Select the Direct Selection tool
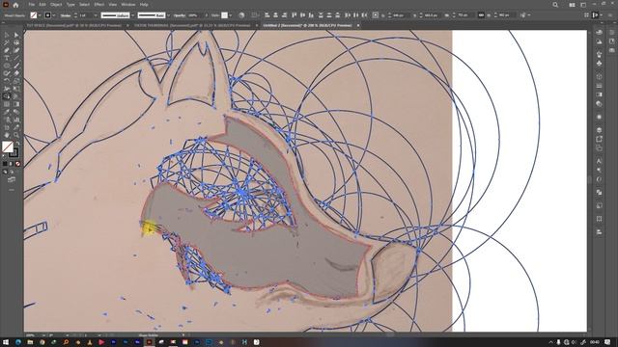The width and height of the screenshot is (618, 347). pyautogui.click(x=16, y=35)
